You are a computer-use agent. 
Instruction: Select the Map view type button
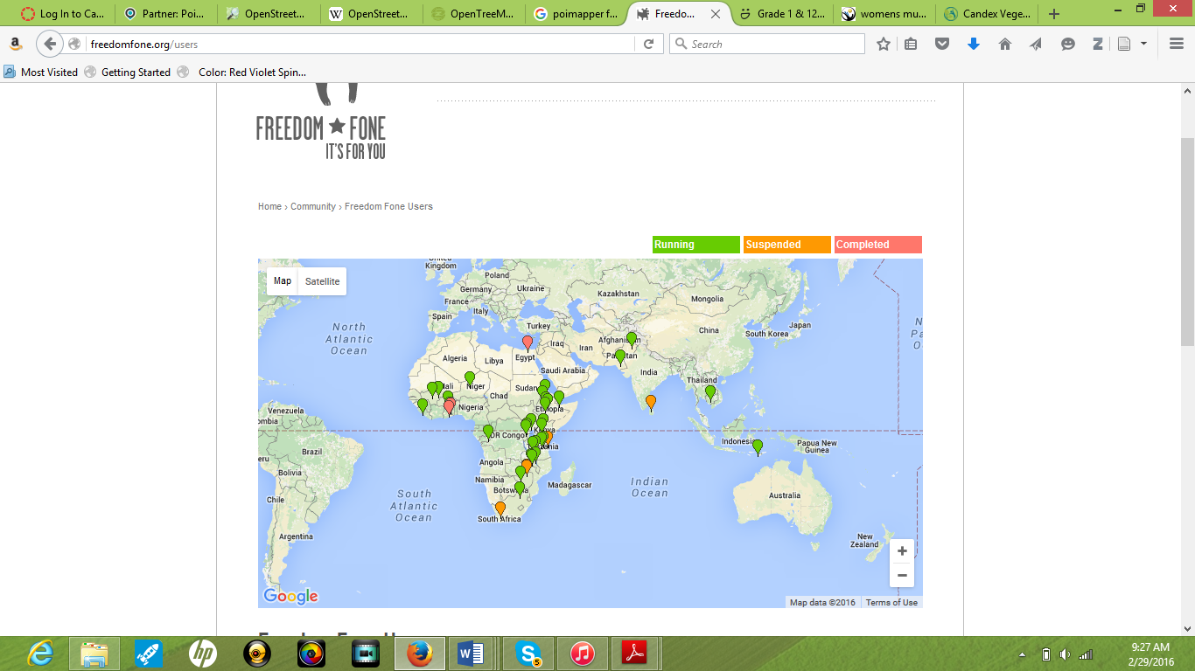pyautogui.click(x=283, y=281)
